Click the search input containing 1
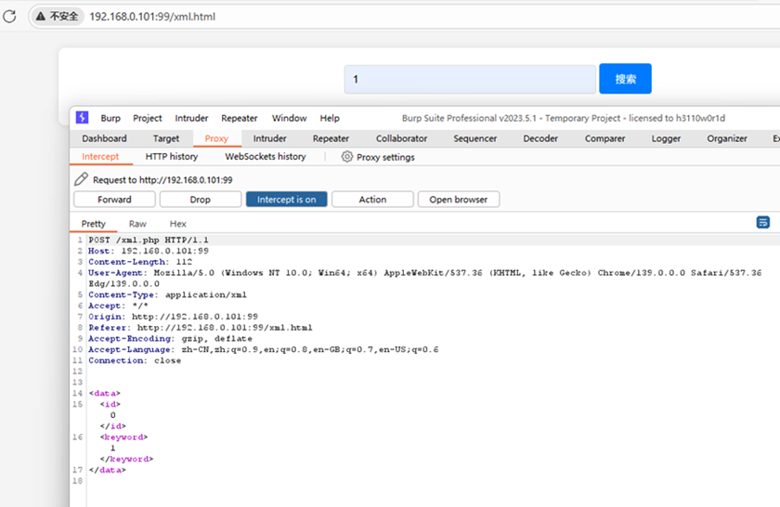 pos(470,79)
